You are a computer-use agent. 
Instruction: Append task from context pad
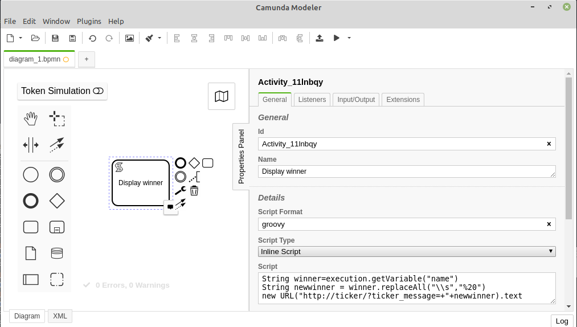pos(207,163)
